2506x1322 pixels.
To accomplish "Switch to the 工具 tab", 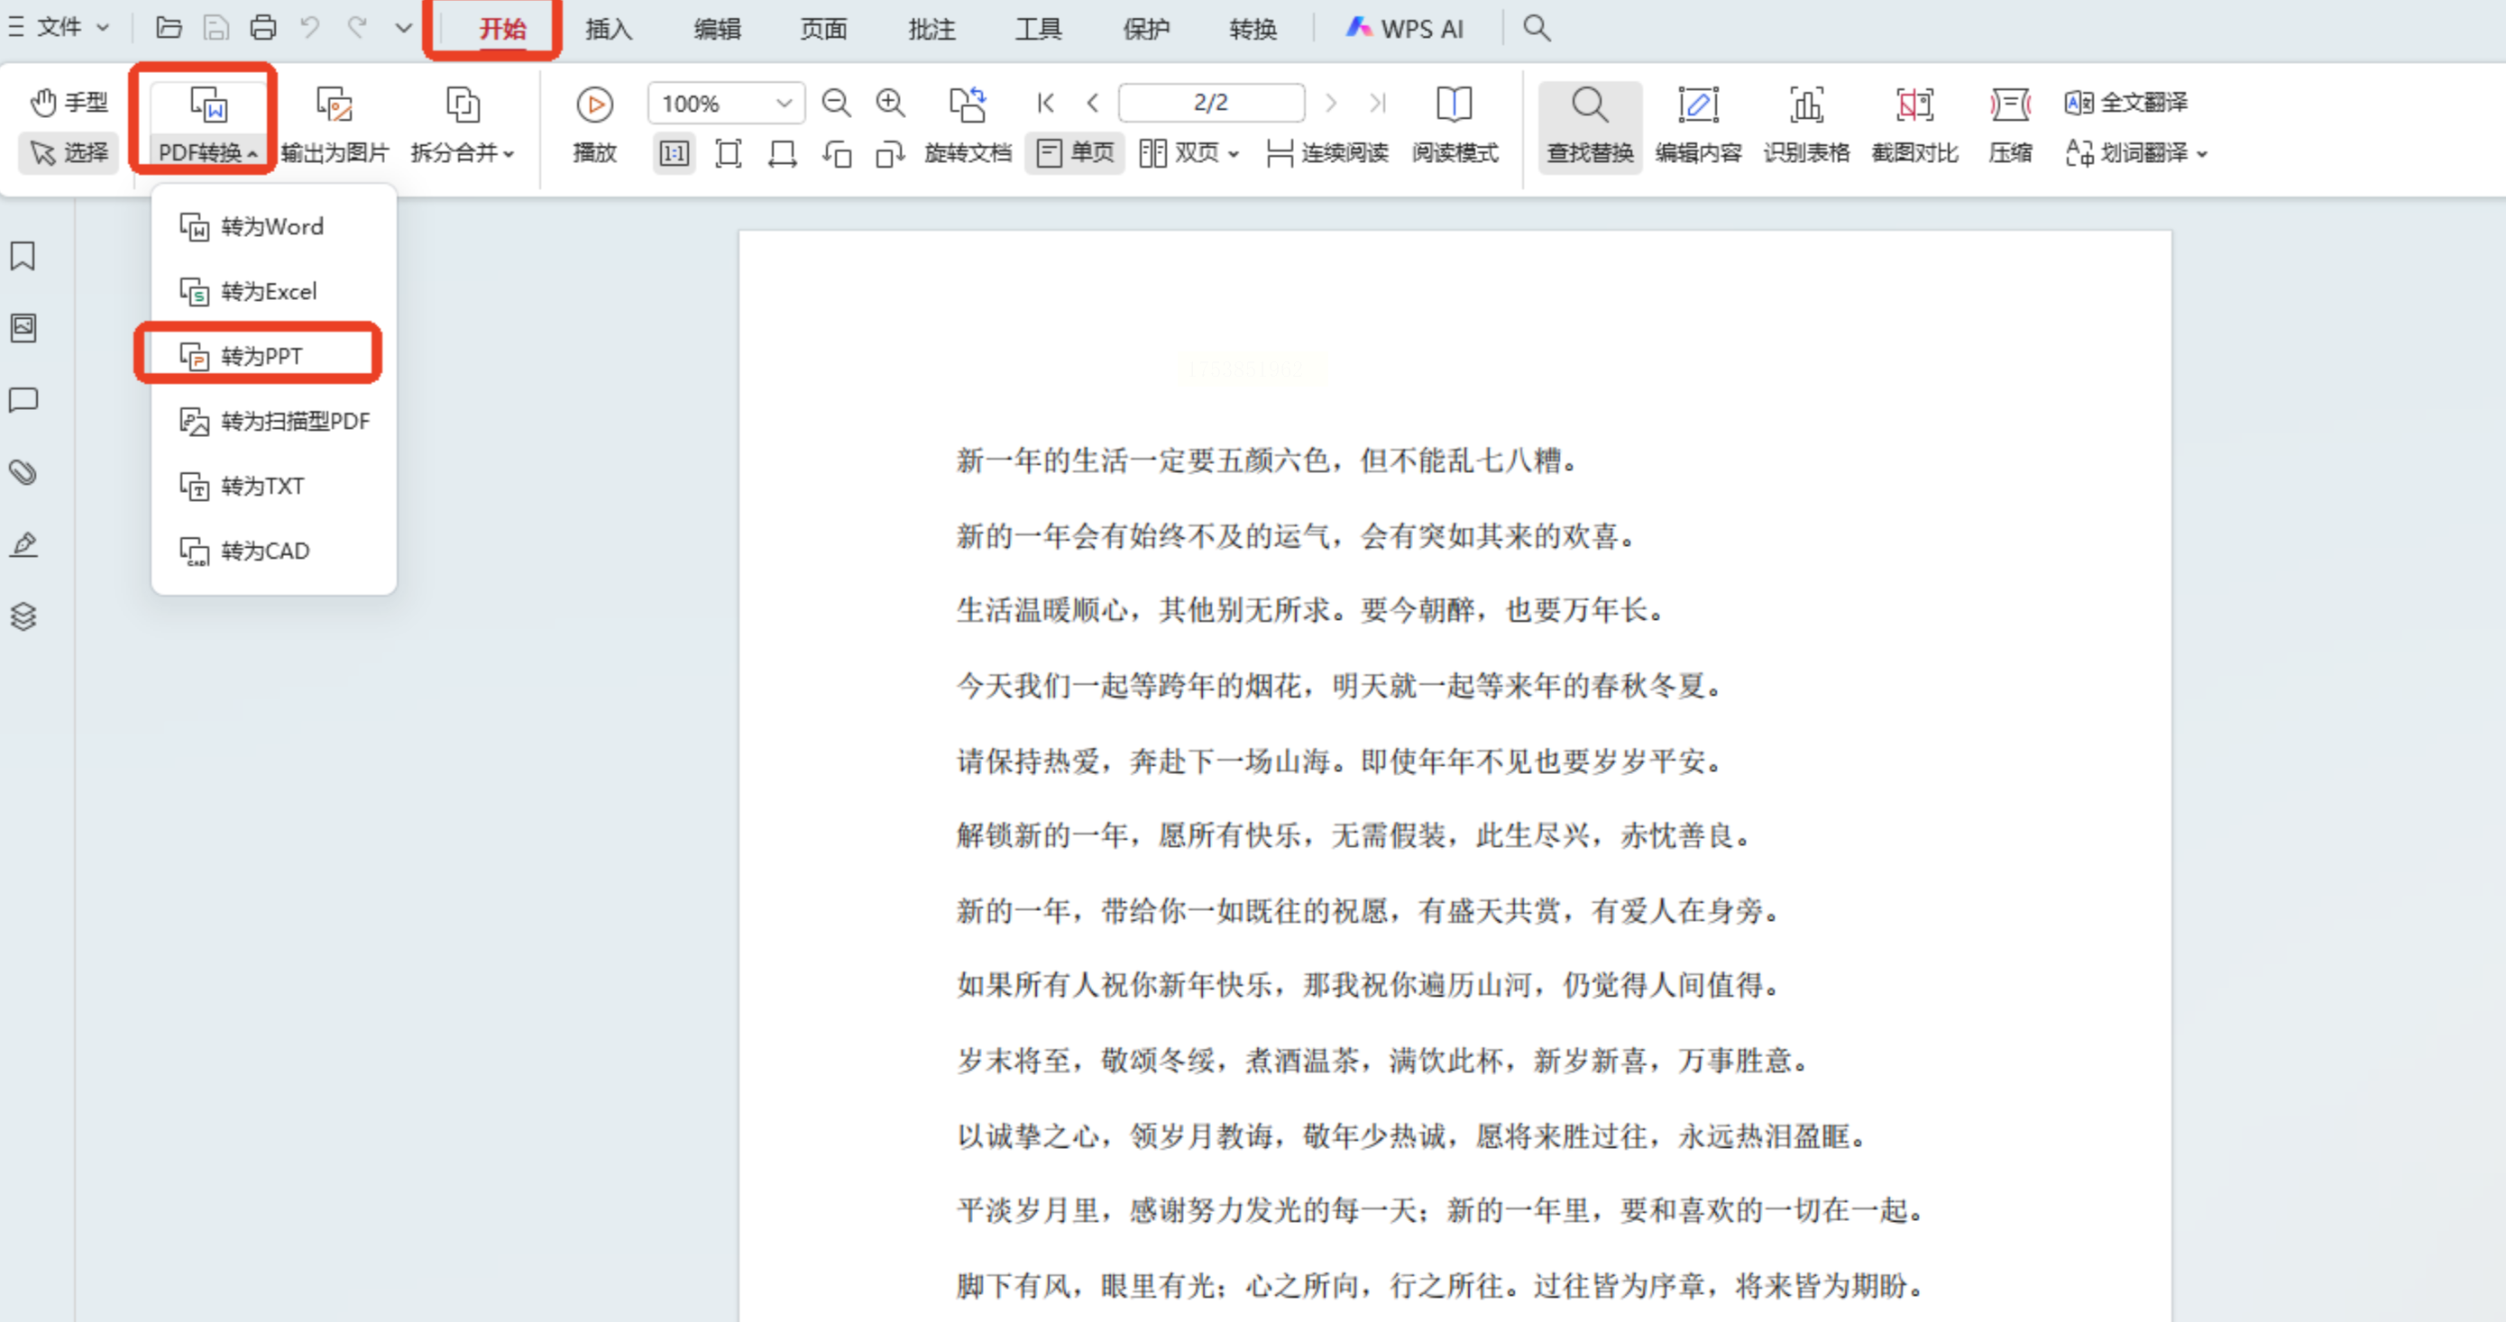I will click(1038, 29).
